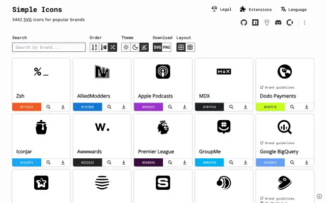Choose the compact grid layout
Image resolution: width=326 pixels, height=203 pixels.
(x=190, y=47)
